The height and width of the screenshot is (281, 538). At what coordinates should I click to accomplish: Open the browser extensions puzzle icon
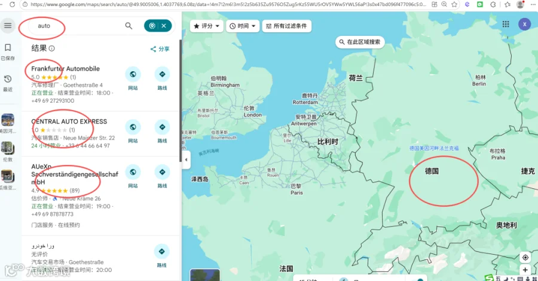(493, 4)
